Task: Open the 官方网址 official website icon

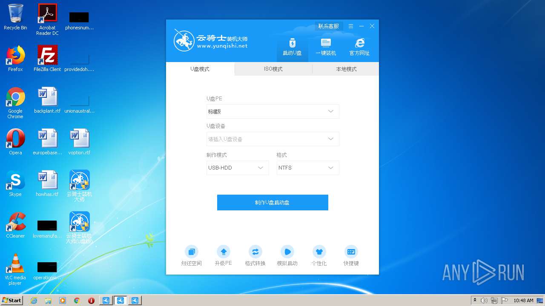Action: click(359, 47)
